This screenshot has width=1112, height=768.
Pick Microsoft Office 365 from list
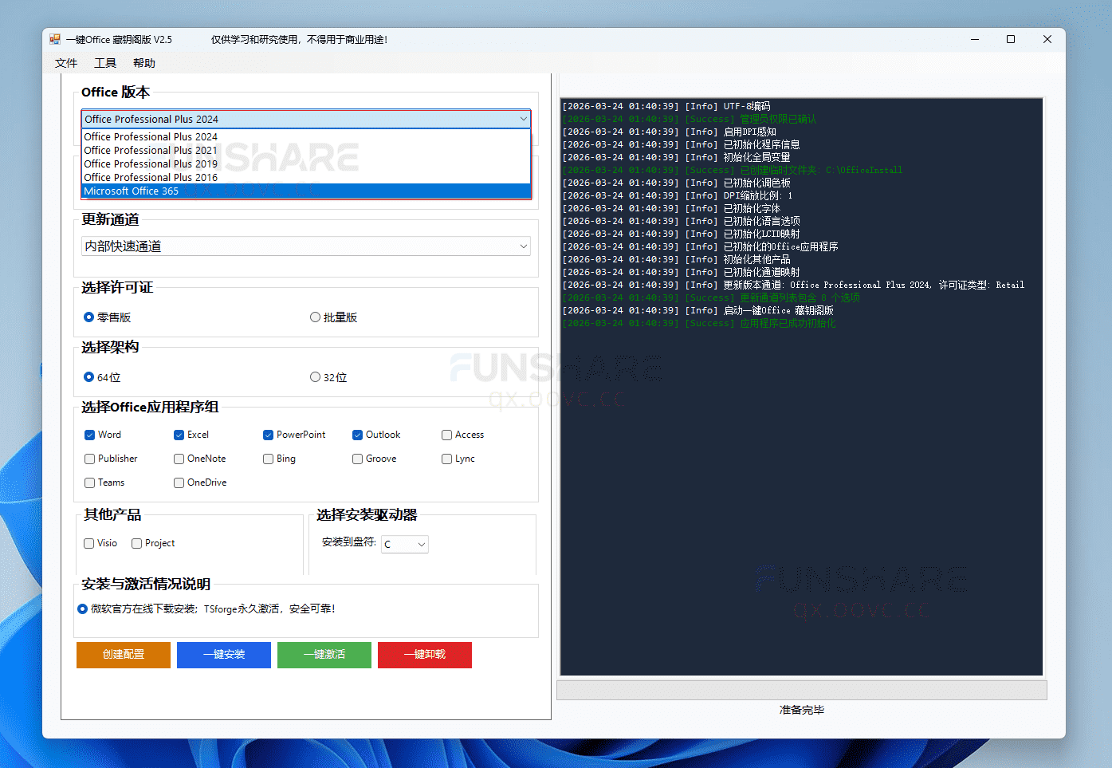306,191
